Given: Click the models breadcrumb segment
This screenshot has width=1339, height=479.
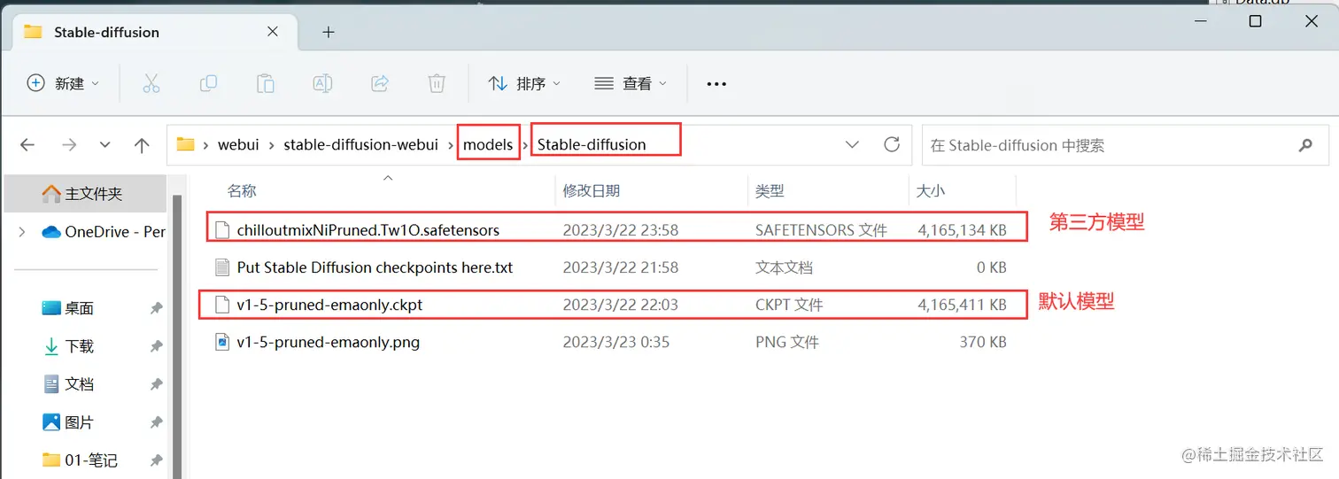Looking at the screenshot, I should click(x=488, y=144).
